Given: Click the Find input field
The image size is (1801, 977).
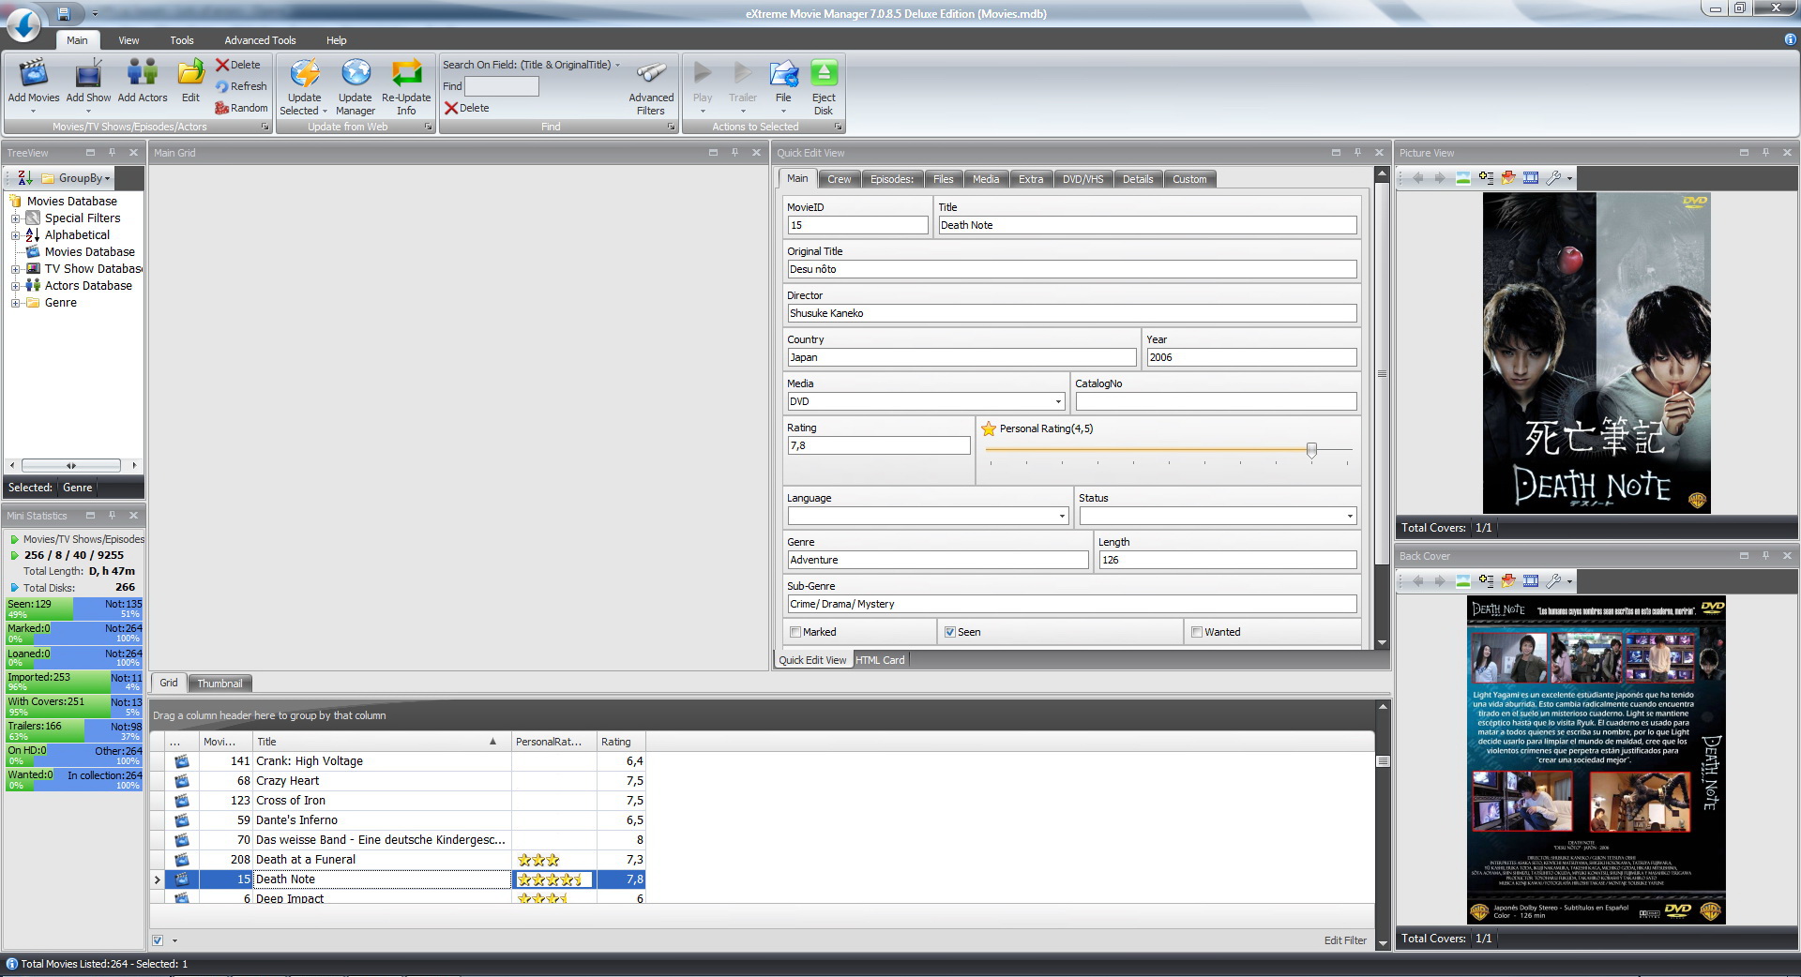Looking at the screenshot, I should [x=502, y=86].
